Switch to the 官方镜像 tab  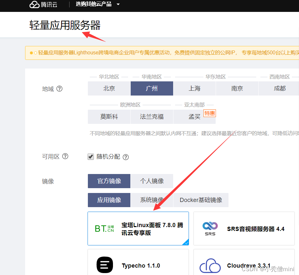pyautogui.click(x=109, y=181)
